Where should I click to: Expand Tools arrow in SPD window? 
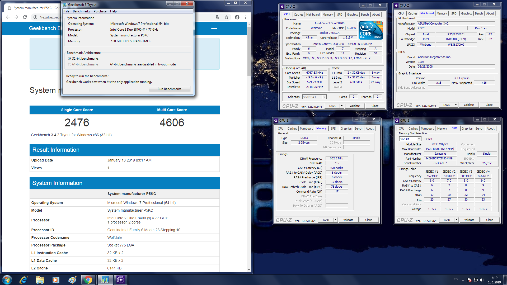point(456,220)
